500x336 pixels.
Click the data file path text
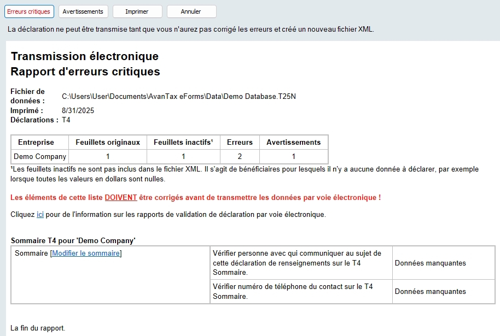(x=178, y=97)
